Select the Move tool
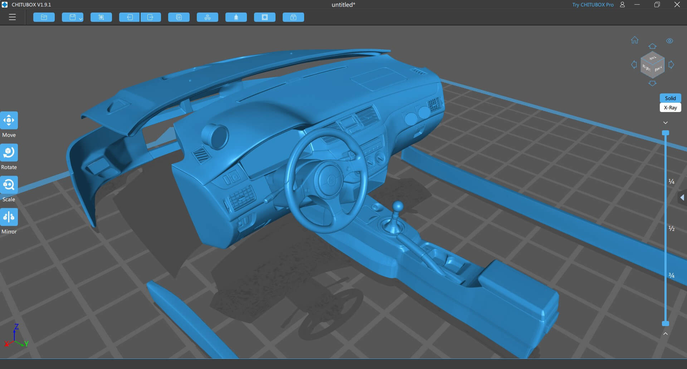The image size is (687, 369). (x=9, y=121)
